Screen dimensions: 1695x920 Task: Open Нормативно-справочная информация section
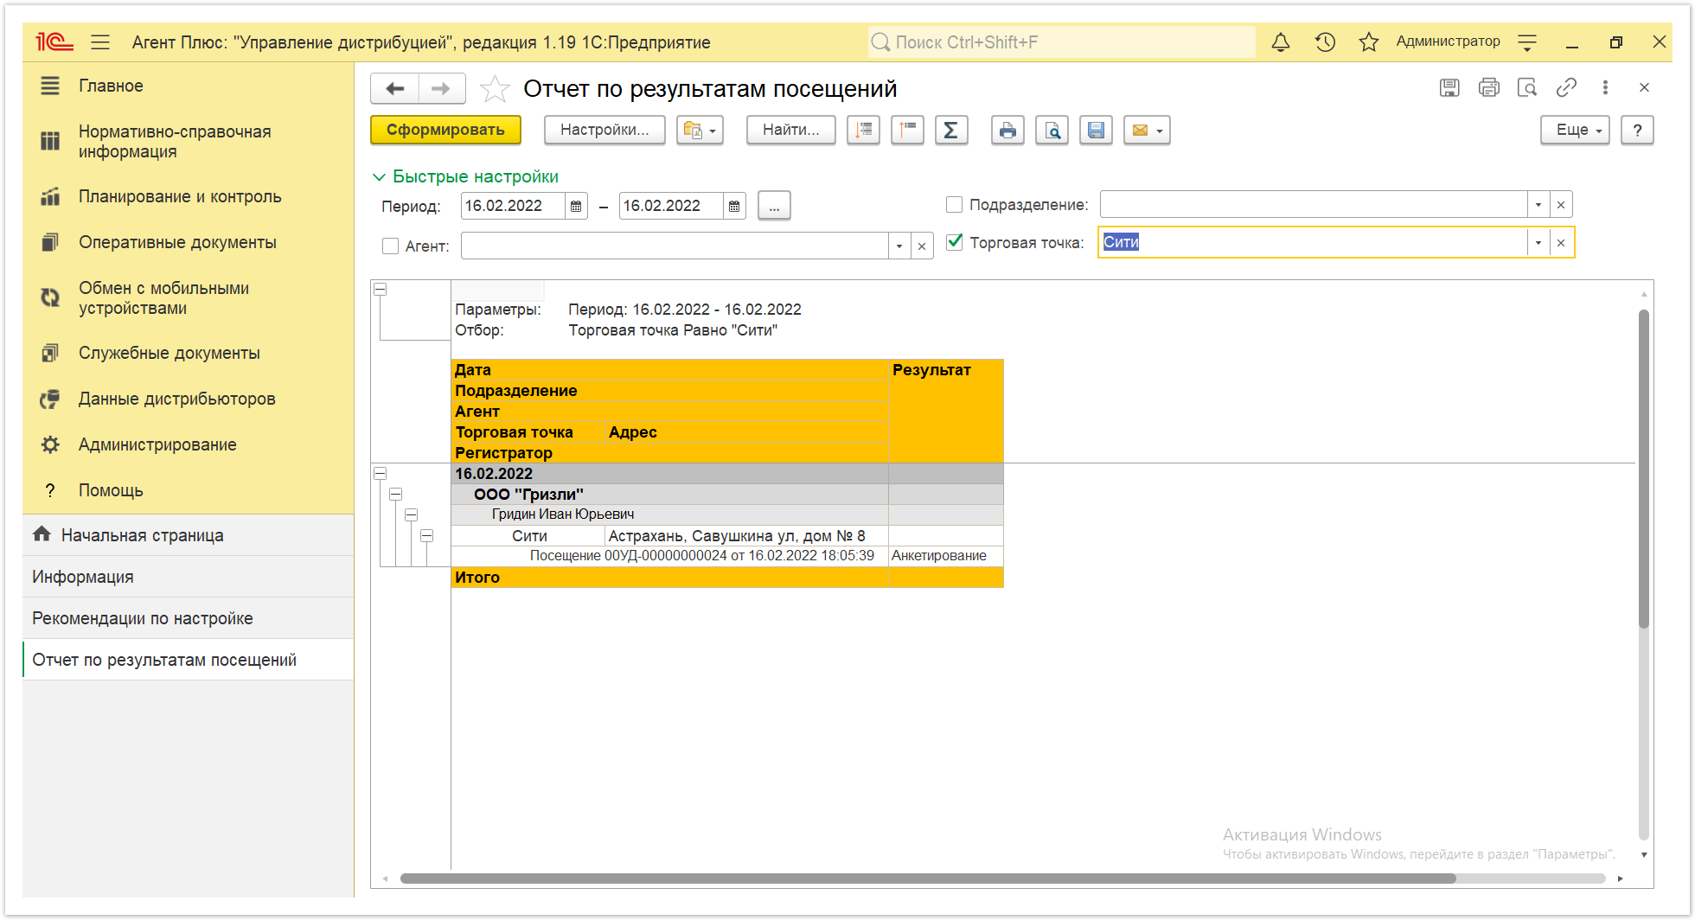188,142
